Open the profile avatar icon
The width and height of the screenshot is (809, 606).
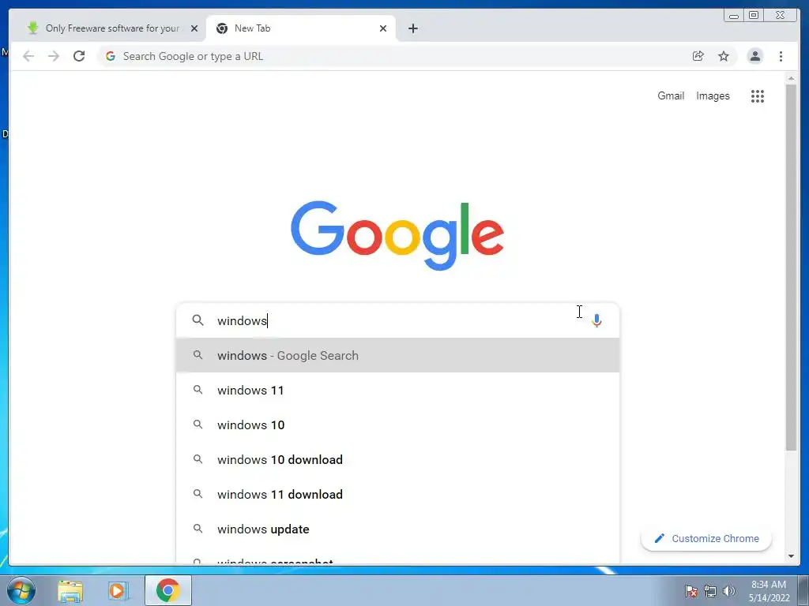[754, 56]
